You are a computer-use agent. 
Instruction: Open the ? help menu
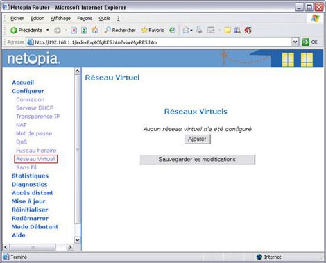coord(118,18)
